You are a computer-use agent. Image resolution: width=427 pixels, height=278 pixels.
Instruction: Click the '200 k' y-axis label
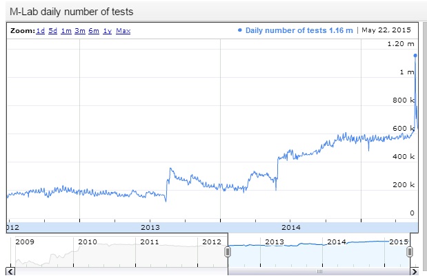(x=404, y=185)
